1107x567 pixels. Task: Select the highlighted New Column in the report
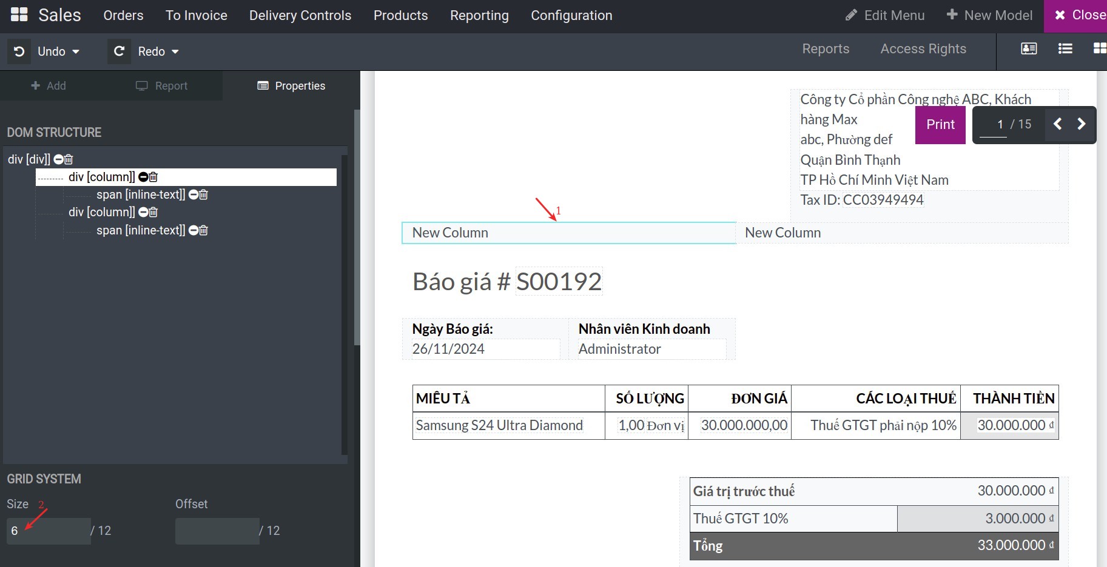[x=569, y=233]
